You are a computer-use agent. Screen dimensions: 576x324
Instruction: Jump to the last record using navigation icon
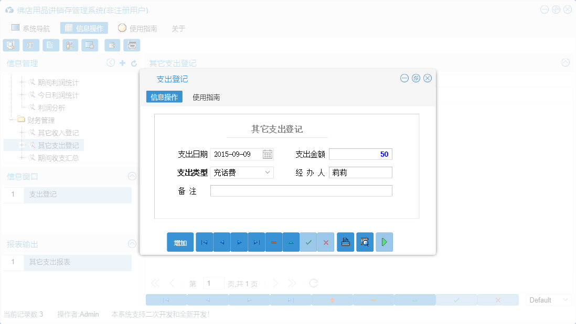point(256,242)
